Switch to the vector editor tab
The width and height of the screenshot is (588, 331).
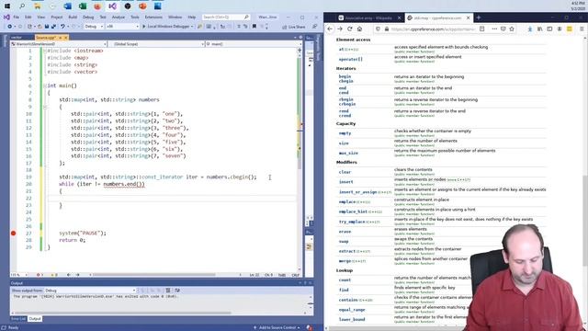(x=17, y=38)
